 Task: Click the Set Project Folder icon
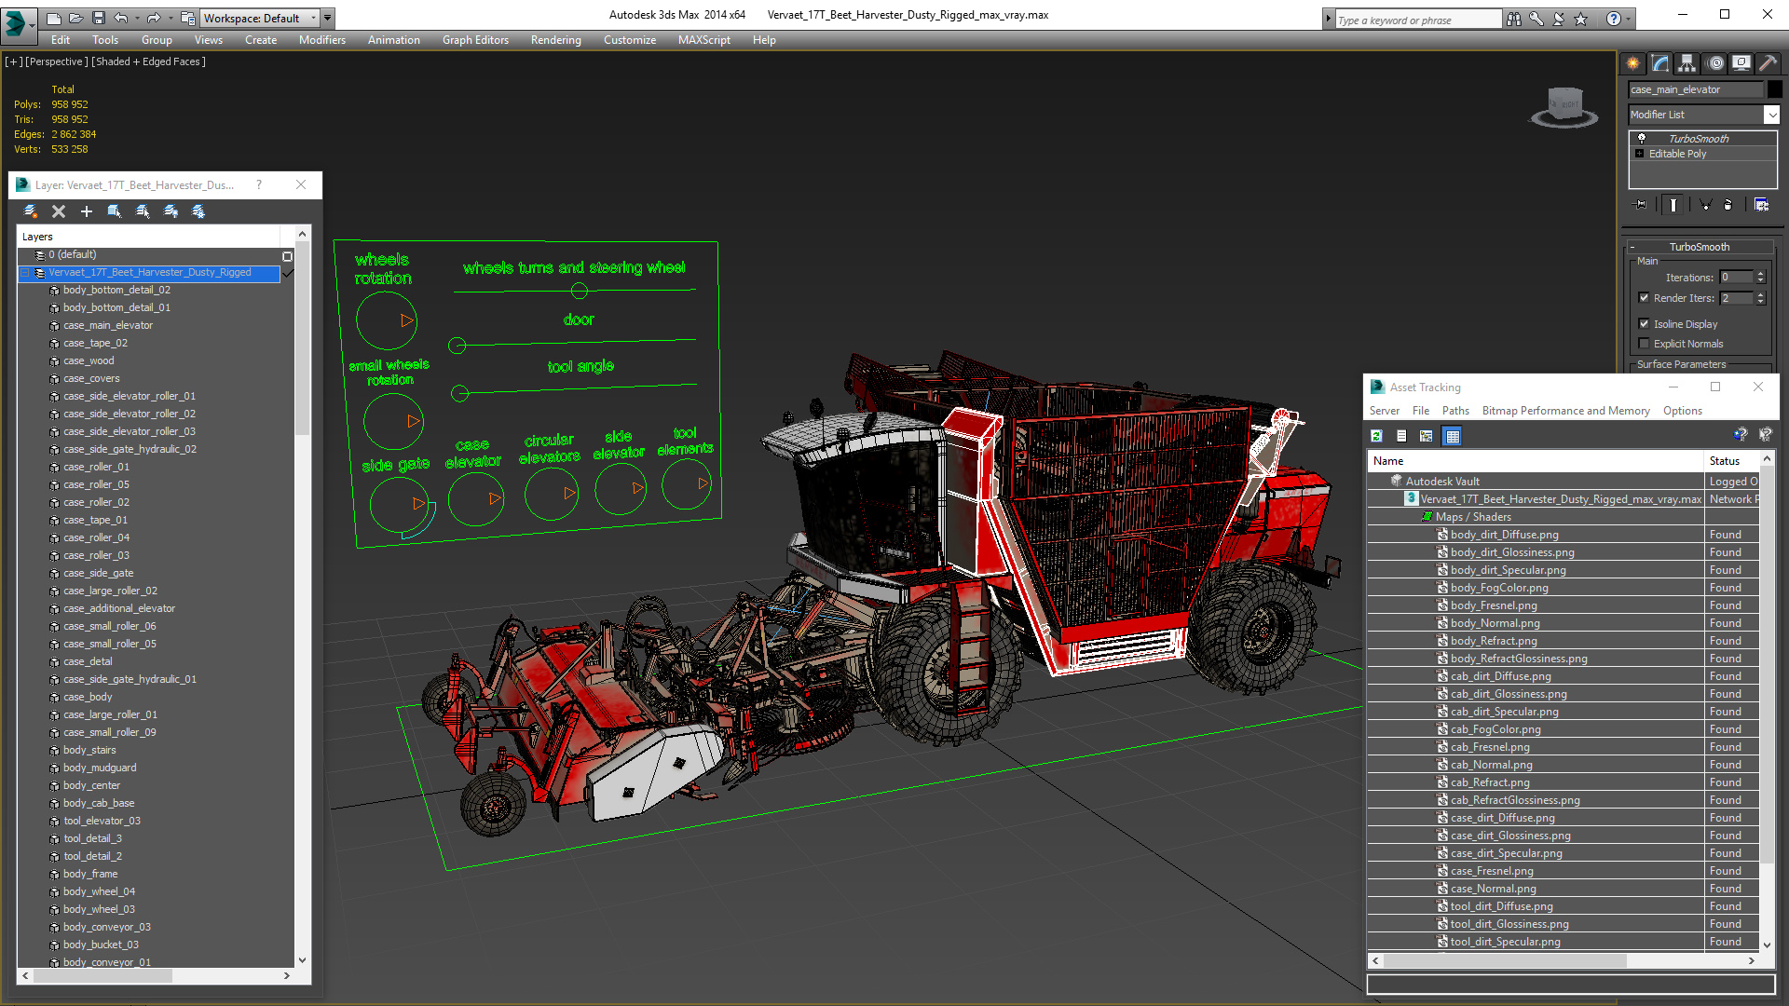tap(188, 18)
